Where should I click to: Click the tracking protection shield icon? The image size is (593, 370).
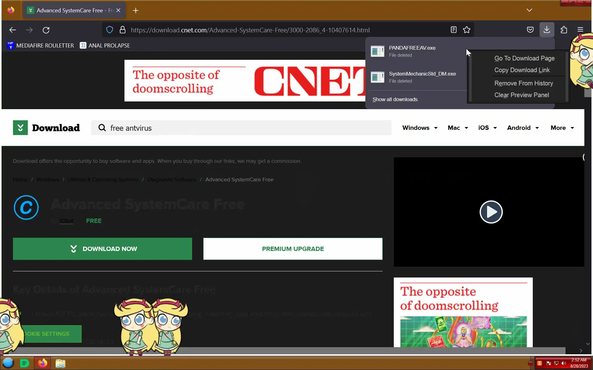(109, 30)
